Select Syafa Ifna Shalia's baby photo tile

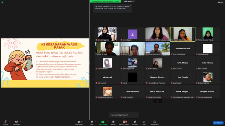pyautogui.click(x=208, y=77)
